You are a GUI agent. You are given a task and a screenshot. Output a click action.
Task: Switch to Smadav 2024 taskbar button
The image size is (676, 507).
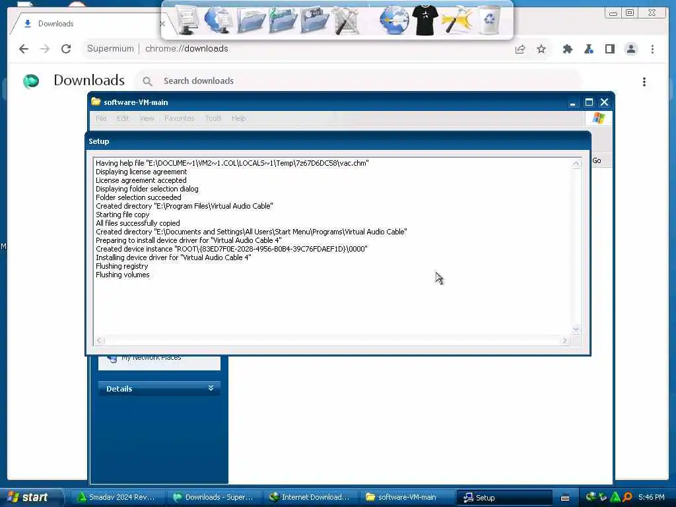[116, 497]
